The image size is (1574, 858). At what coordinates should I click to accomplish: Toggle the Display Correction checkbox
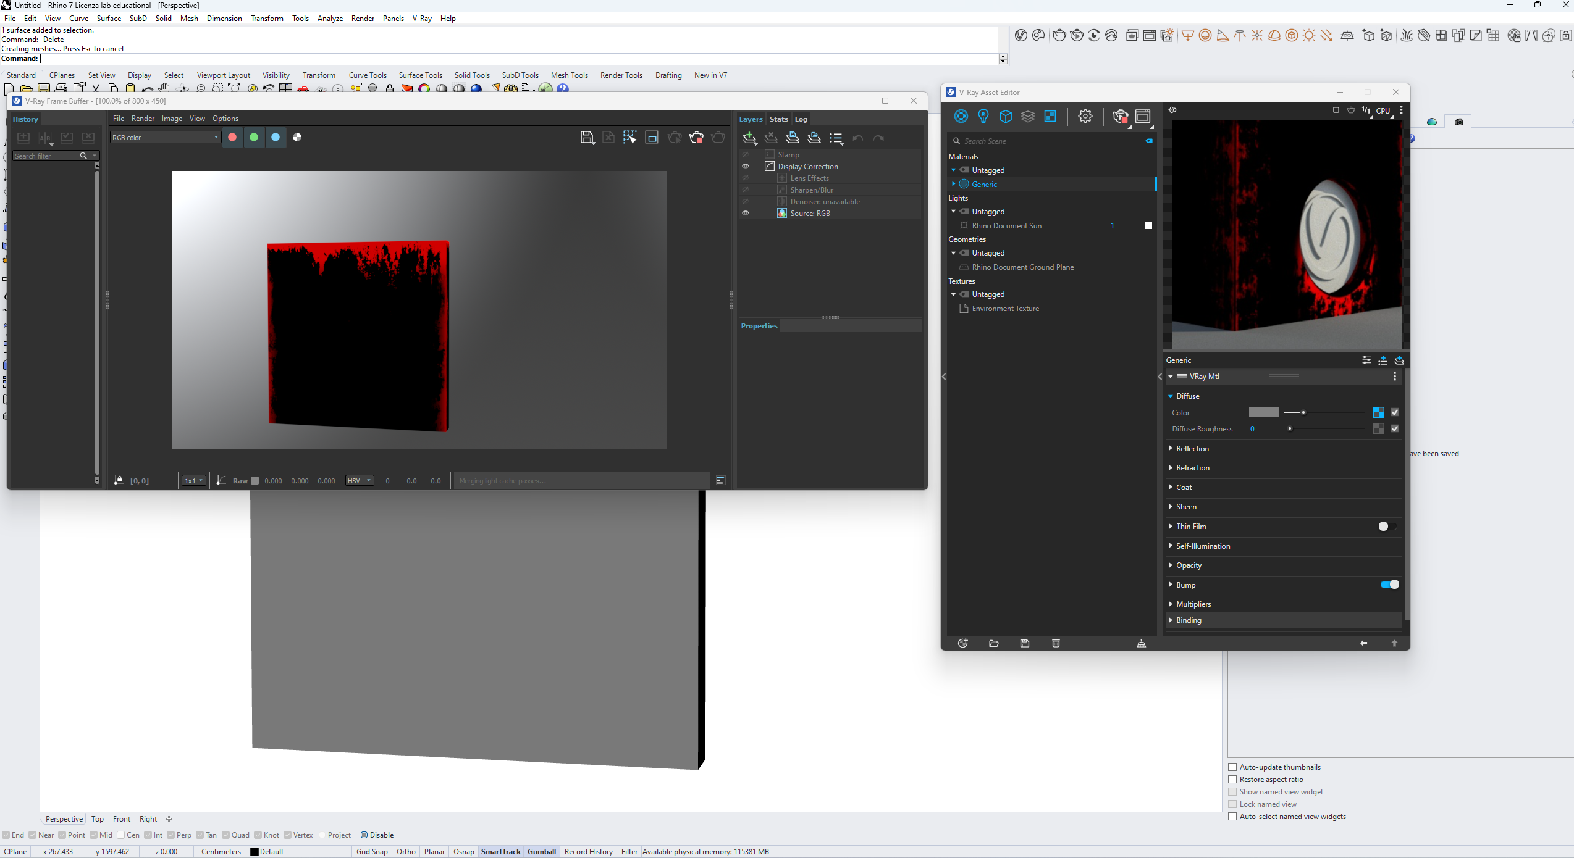pos(770,167)
